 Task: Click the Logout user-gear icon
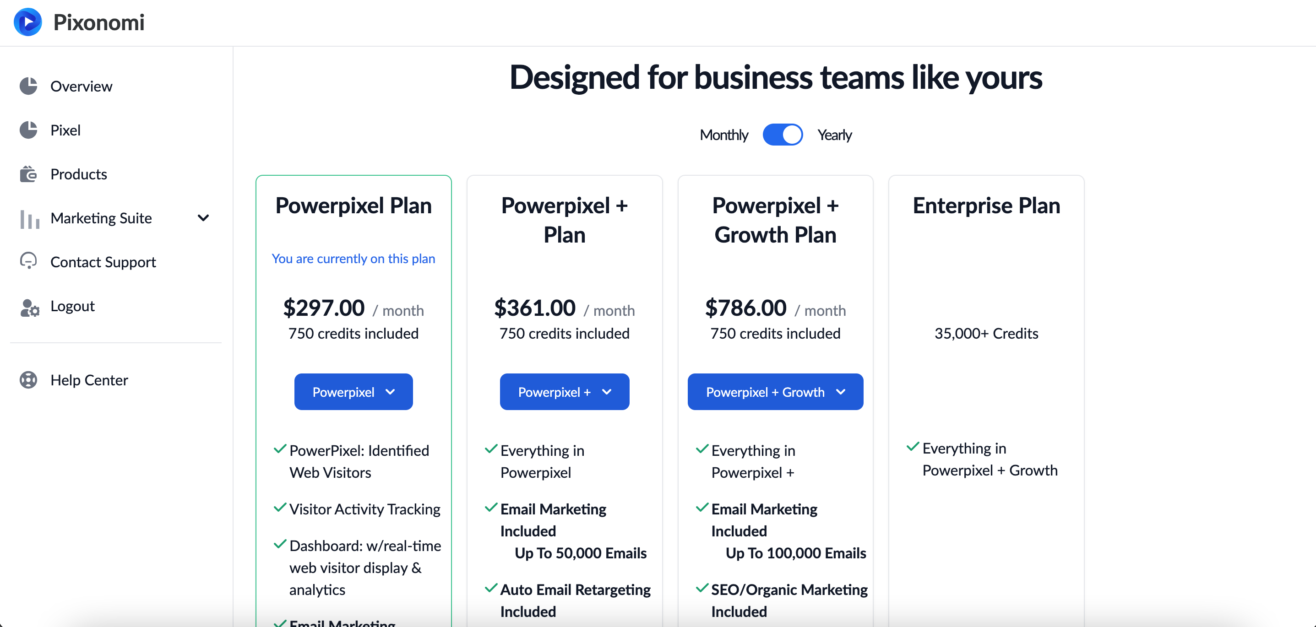(x=30, y=308)
